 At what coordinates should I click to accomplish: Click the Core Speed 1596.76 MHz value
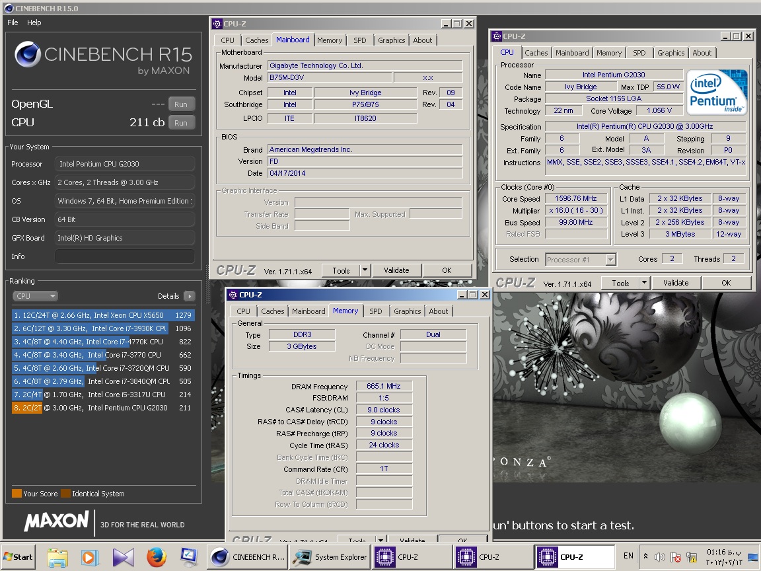pos(575,198)
